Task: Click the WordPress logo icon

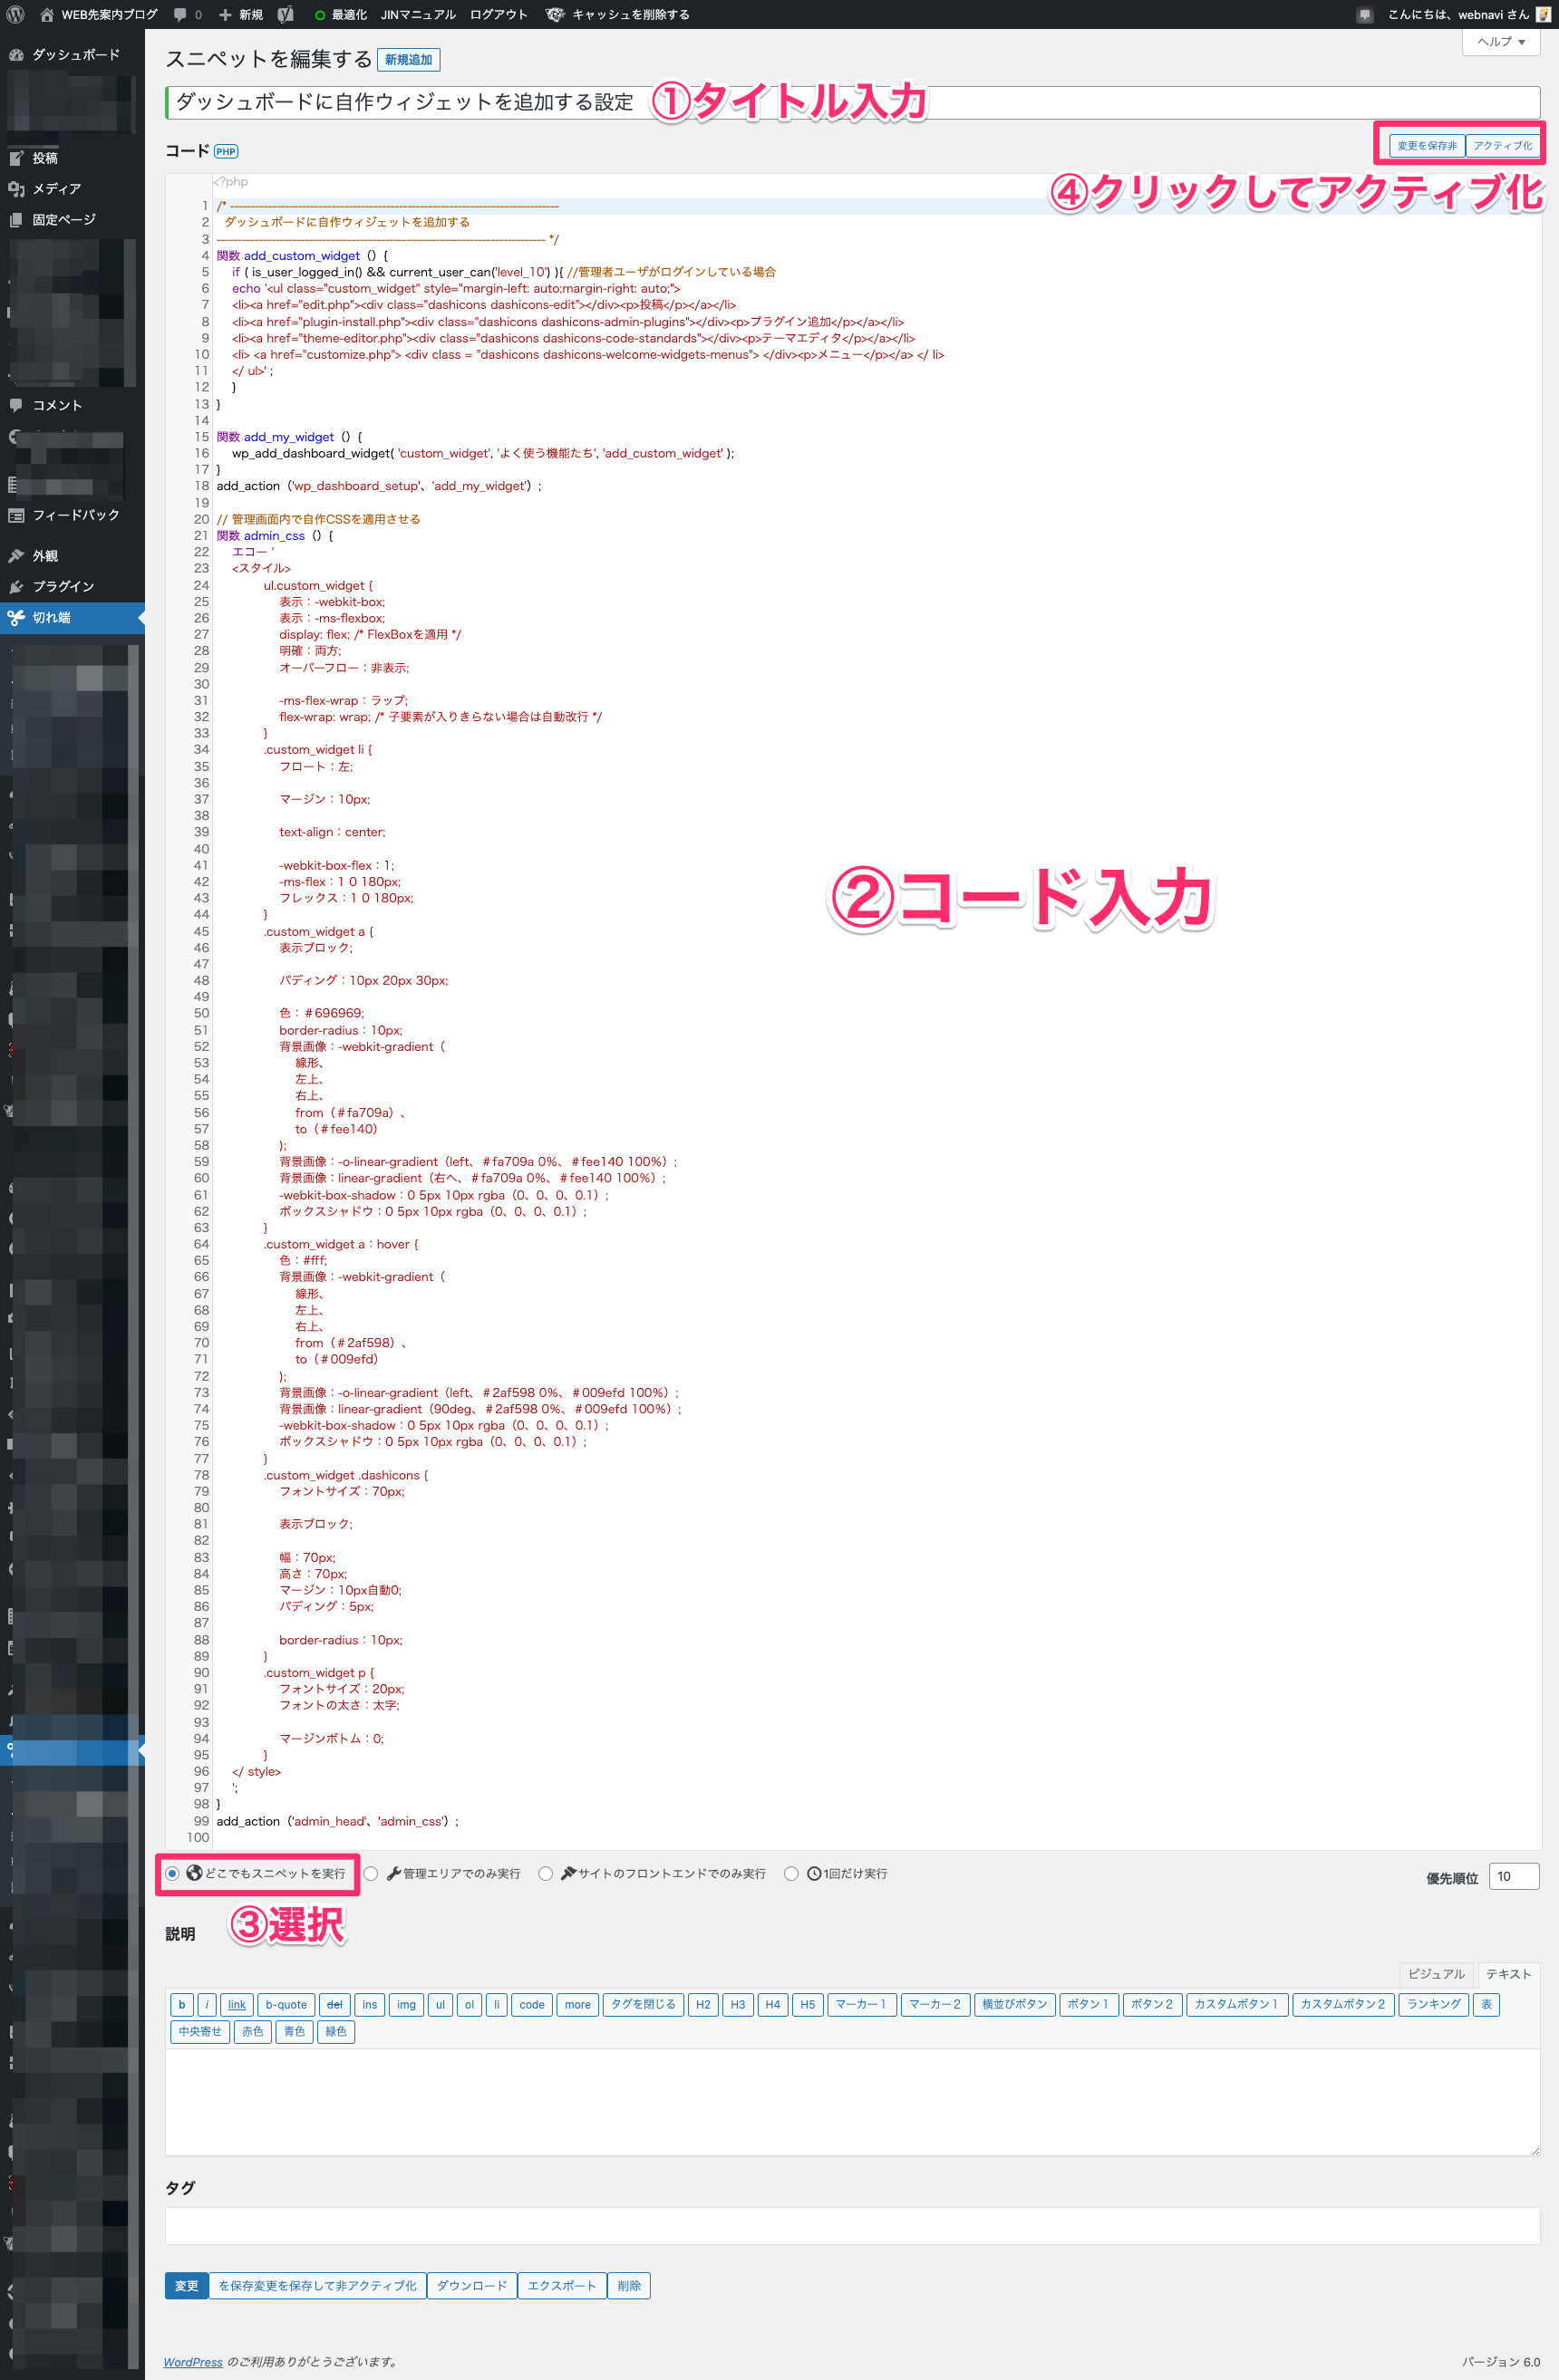Action: pyautogui.click(x=15, y=15)
